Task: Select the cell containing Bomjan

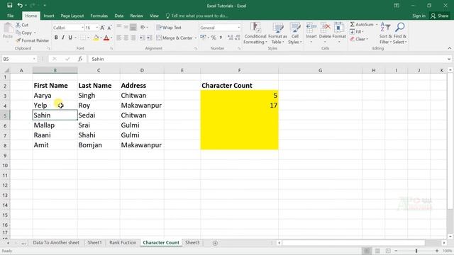Action: coord(99,144)
